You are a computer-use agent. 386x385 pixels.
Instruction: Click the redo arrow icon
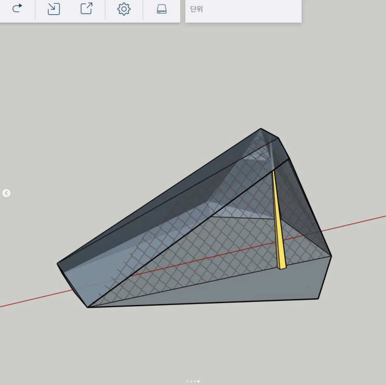[17, 9]
